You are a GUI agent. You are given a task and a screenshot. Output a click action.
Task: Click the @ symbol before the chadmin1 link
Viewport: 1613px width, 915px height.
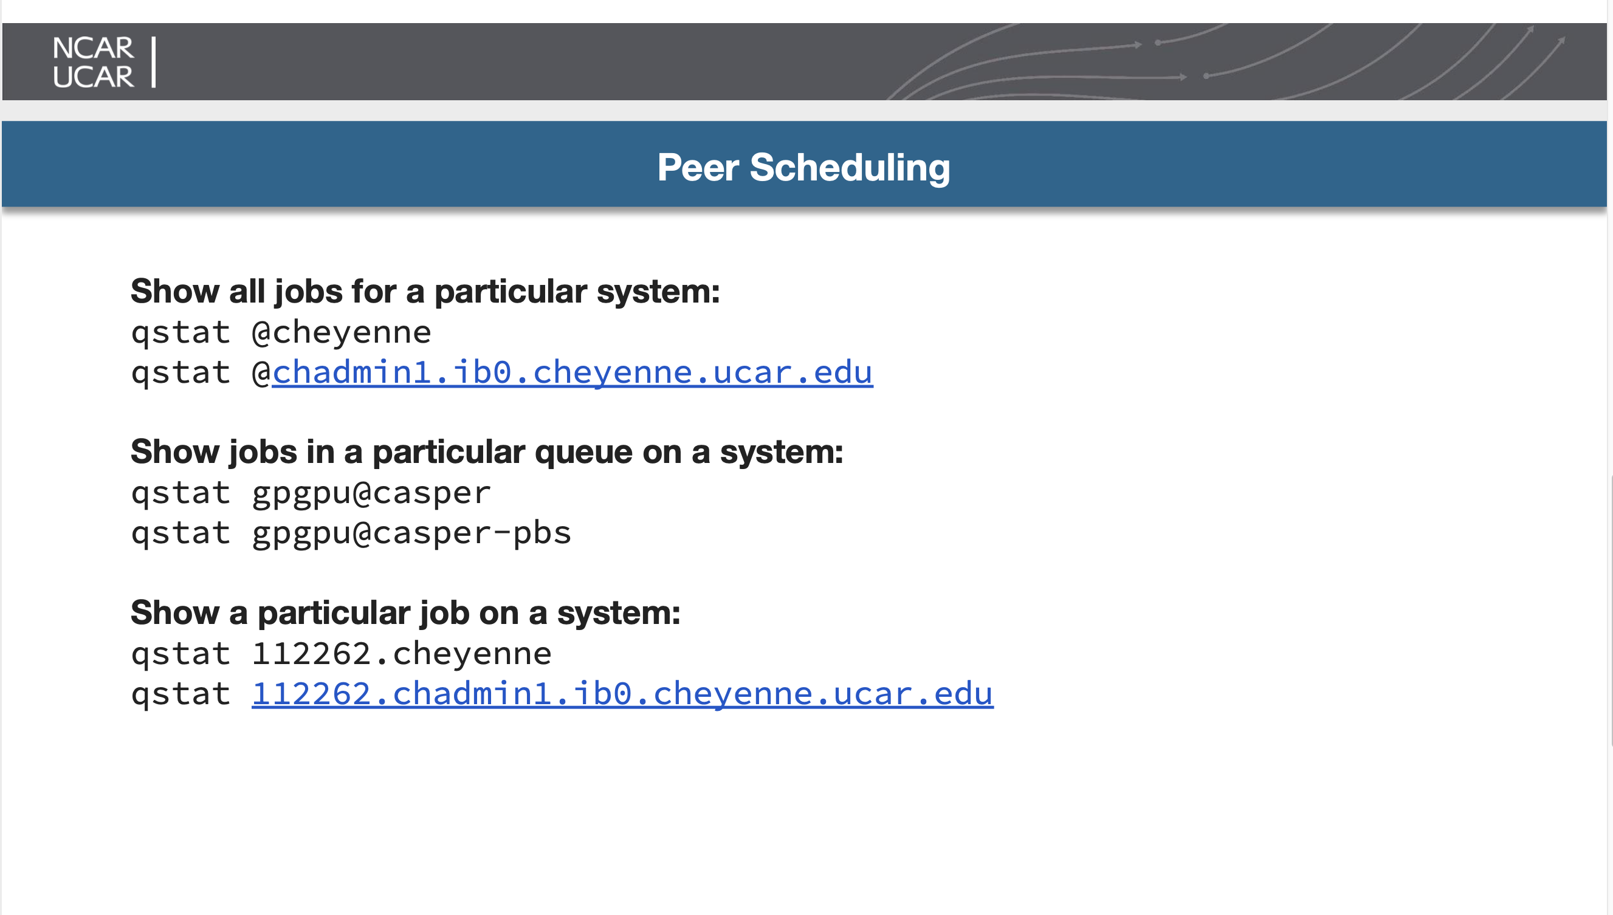[261, 372]
